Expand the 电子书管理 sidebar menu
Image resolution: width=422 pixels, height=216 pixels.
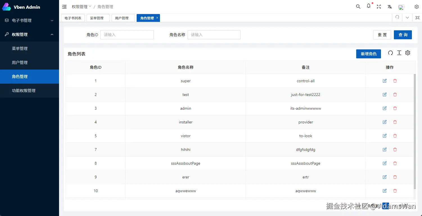pyautogui.click(x=30, y=20)
